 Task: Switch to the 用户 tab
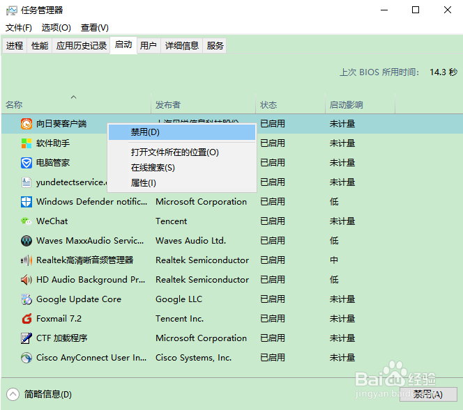point(148,45)
